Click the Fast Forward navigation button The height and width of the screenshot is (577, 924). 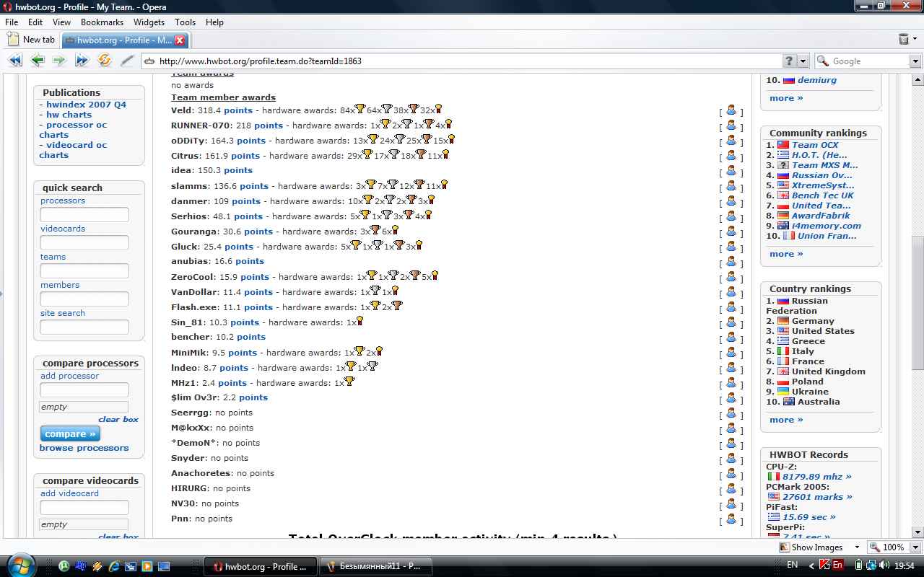(x=82, y=61)
